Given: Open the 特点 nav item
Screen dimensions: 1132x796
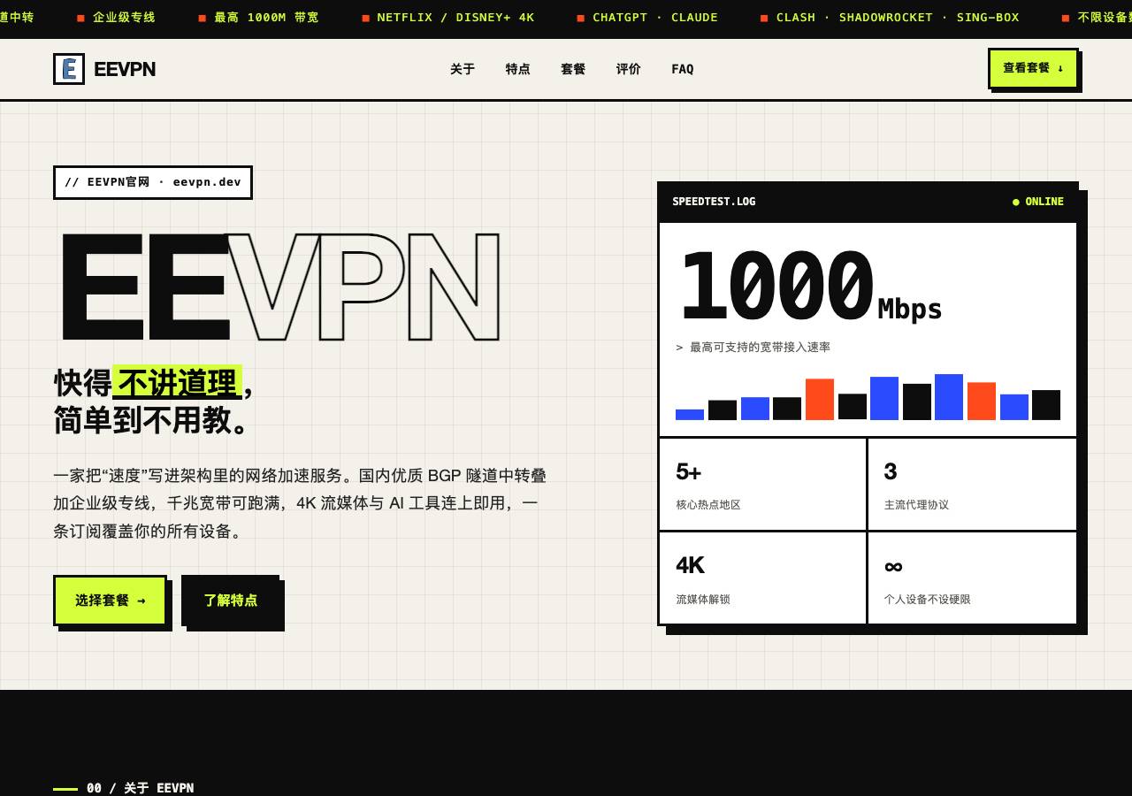Looking at the screenshot, I should pyautogui.click(x=518, y=69).
